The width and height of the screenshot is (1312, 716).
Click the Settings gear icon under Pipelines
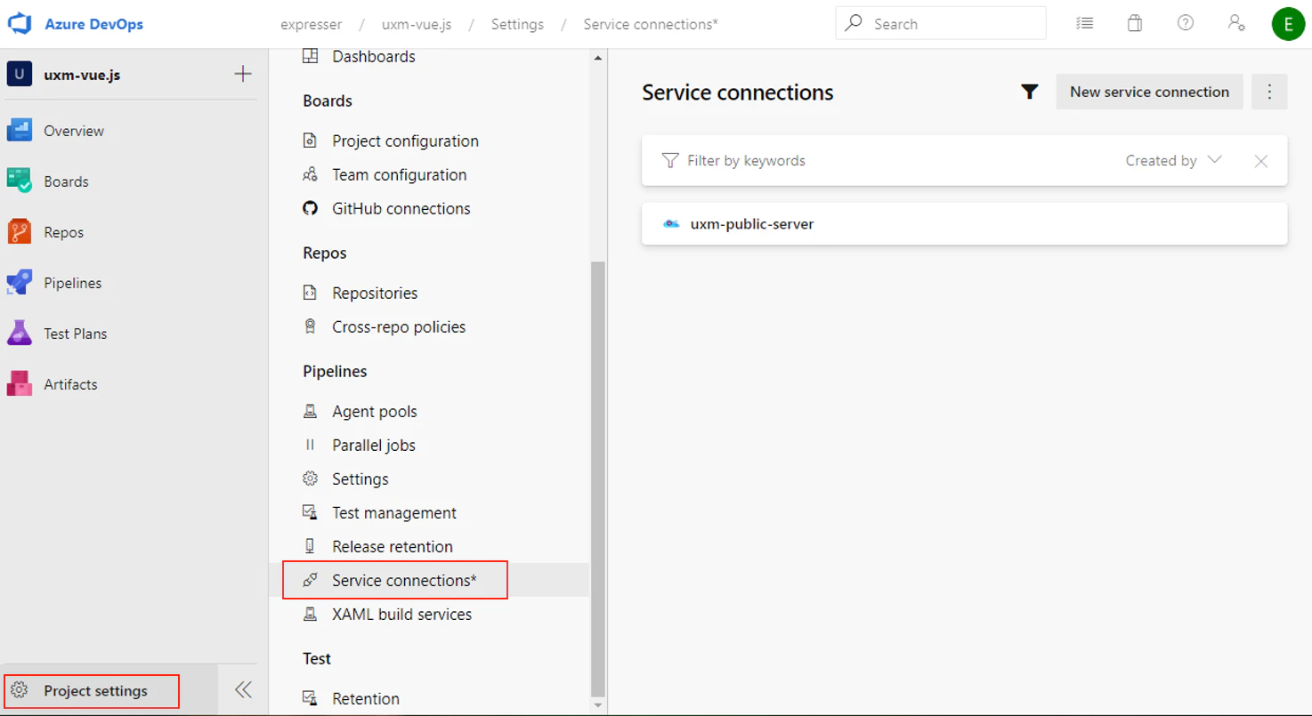(x=310, y=479)
